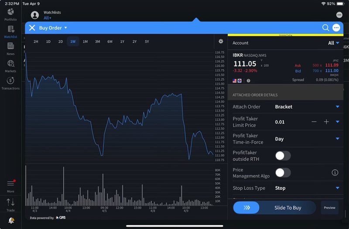Open the Portfolio pie chart icon

[x=10, y=12]
